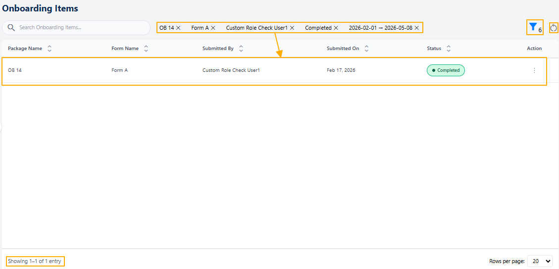Click the Submitted On column header
559x269 pixels.
pos(343,49)
